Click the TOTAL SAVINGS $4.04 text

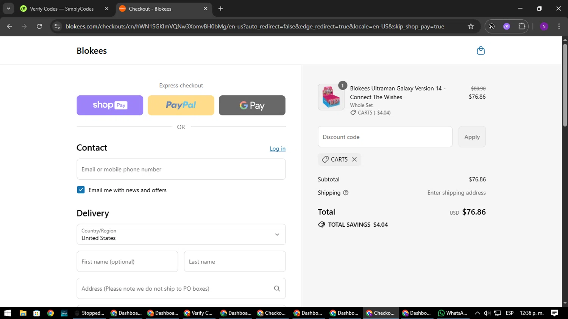pyautogui.click(x=358, y=224)
